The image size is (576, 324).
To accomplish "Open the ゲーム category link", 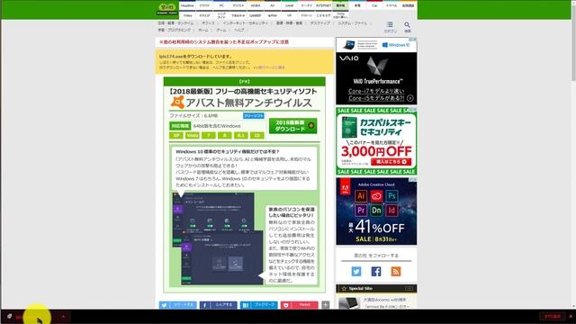I will (221, 30).
